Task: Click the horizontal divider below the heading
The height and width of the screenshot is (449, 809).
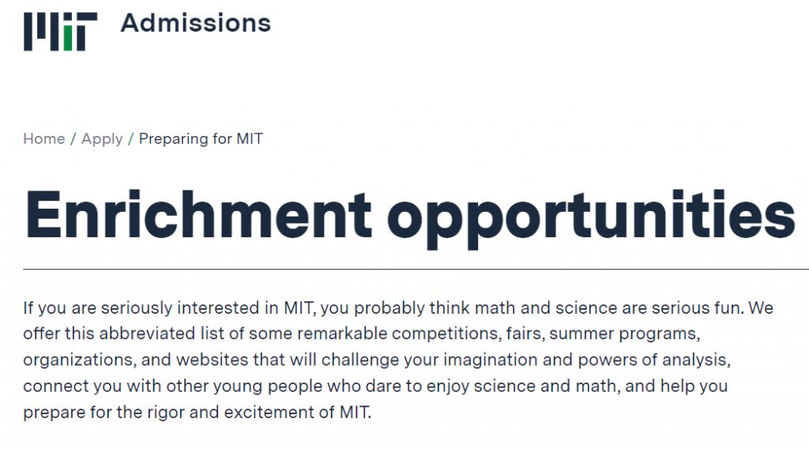Action: pyautogui.click(x=404, y=269)
